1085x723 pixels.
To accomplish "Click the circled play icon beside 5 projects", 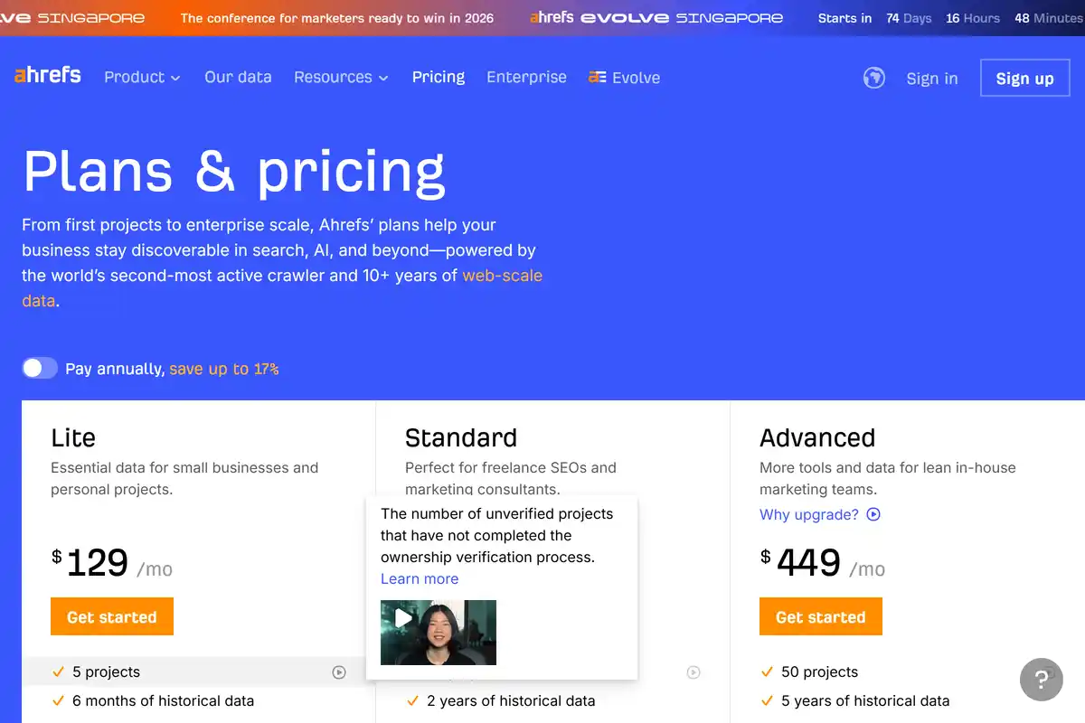I will click(339, 671).
